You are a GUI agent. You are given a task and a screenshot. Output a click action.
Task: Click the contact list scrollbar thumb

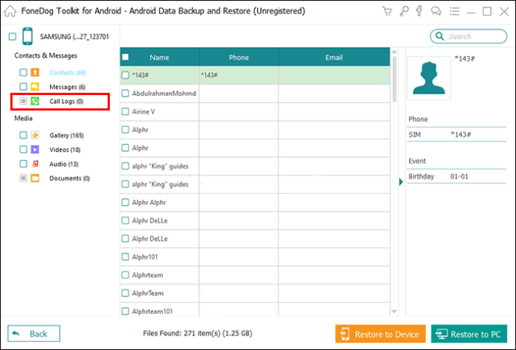click(394, 79)
